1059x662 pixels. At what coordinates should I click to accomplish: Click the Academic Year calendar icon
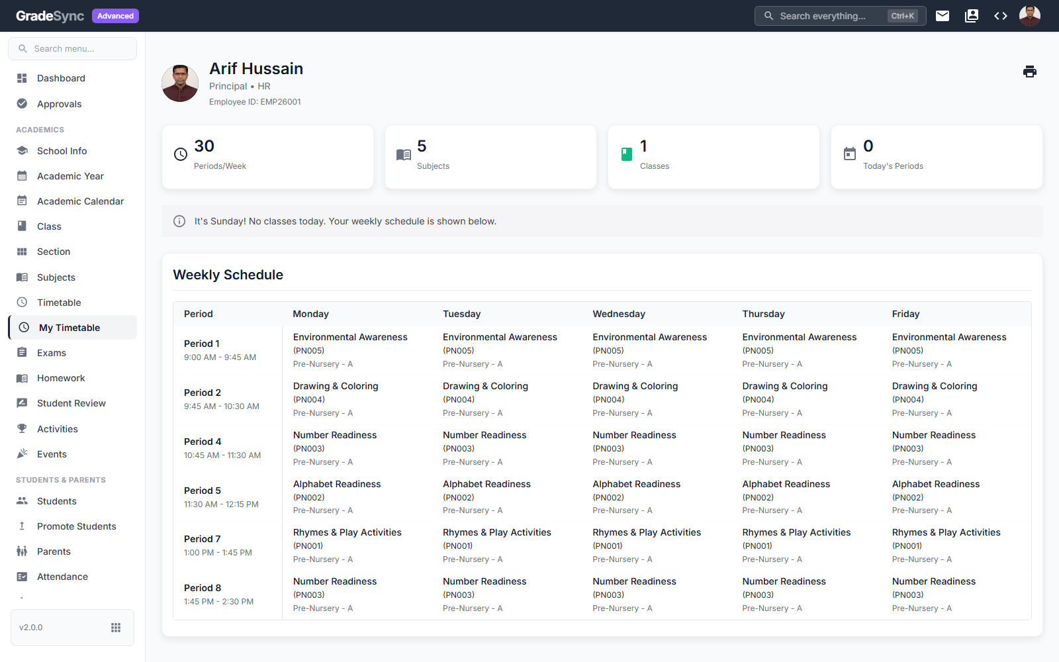pos(22,175)
